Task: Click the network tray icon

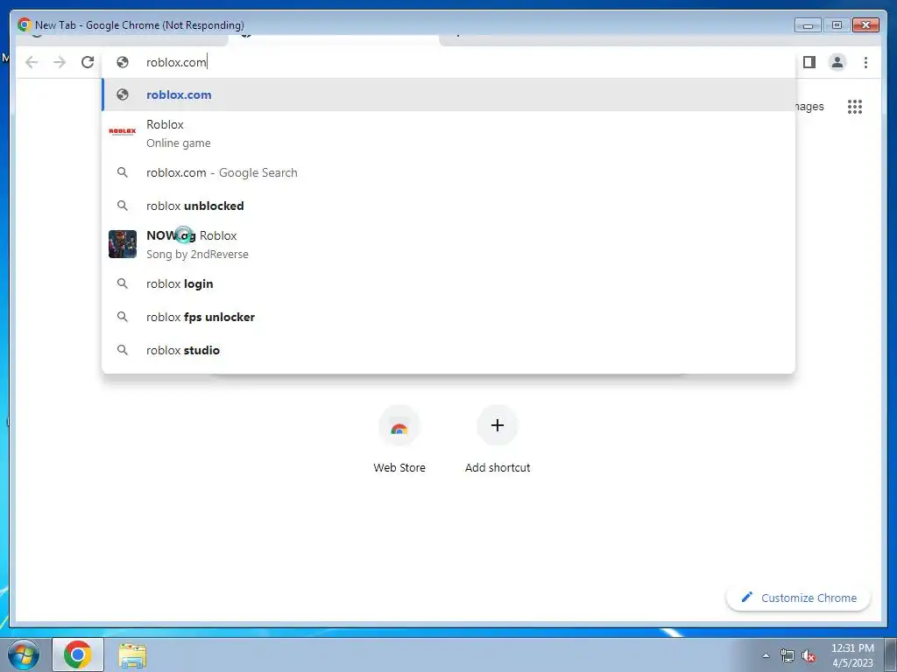Action: pos(788,656)
